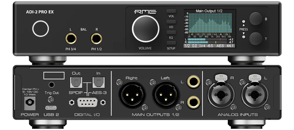Click PUSH release tab on L input
The height and width of the screenshot is (130, 294).
coord(255,78)
